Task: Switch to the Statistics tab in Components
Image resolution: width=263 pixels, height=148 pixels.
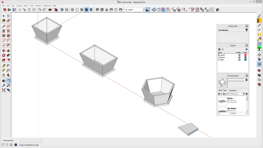Action: pyautogui.click(x=233, y=91)
